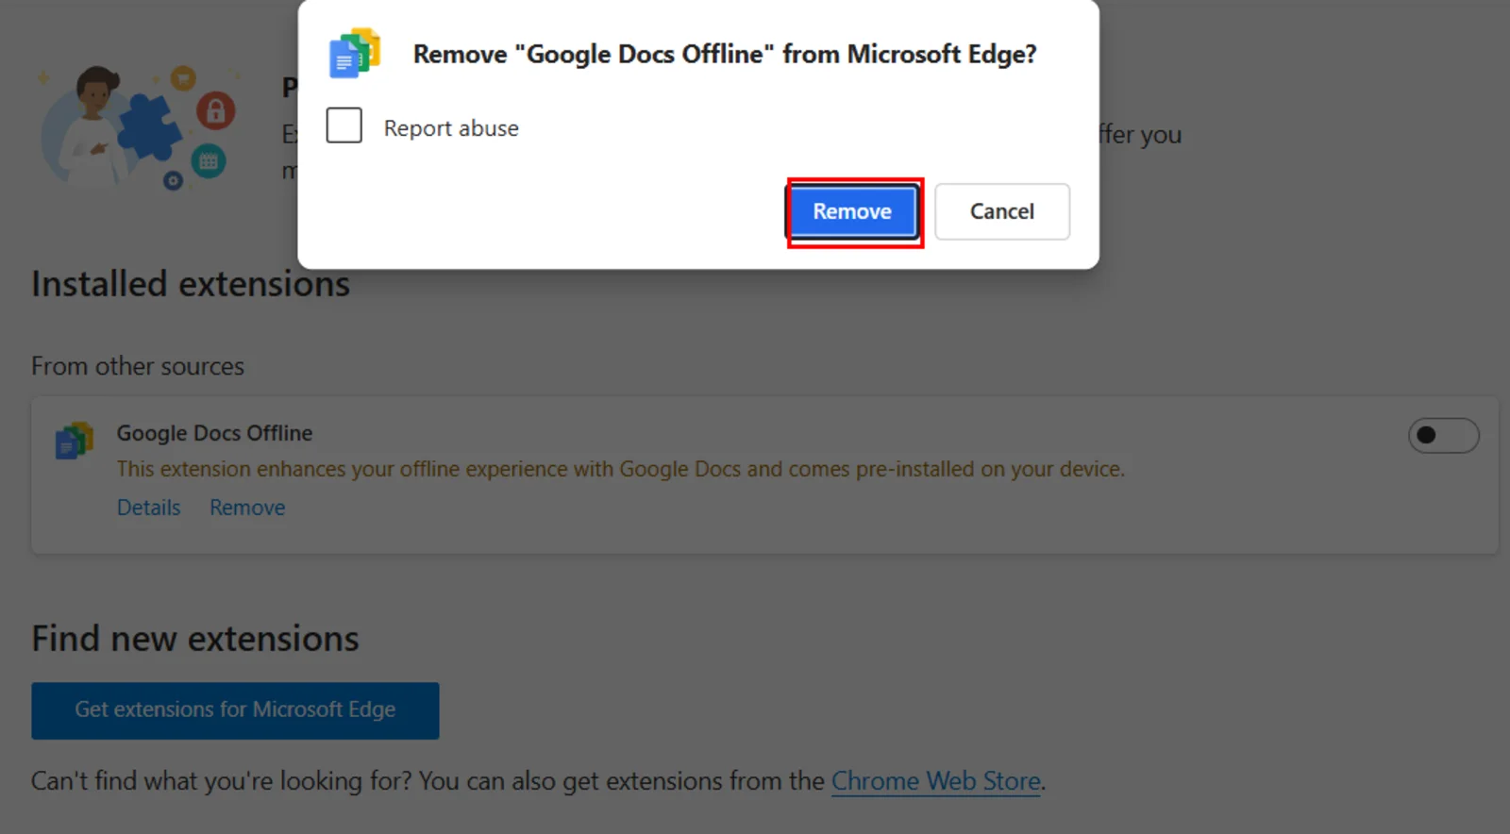The image size is (1510, 834).
Task: Check the Report abuse checkbox
Action: tap(344, 125)
